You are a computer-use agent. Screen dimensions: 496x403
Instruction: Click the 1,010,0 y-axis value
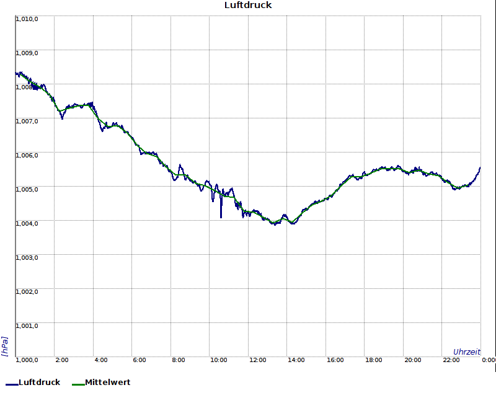(x=27, y=19)
